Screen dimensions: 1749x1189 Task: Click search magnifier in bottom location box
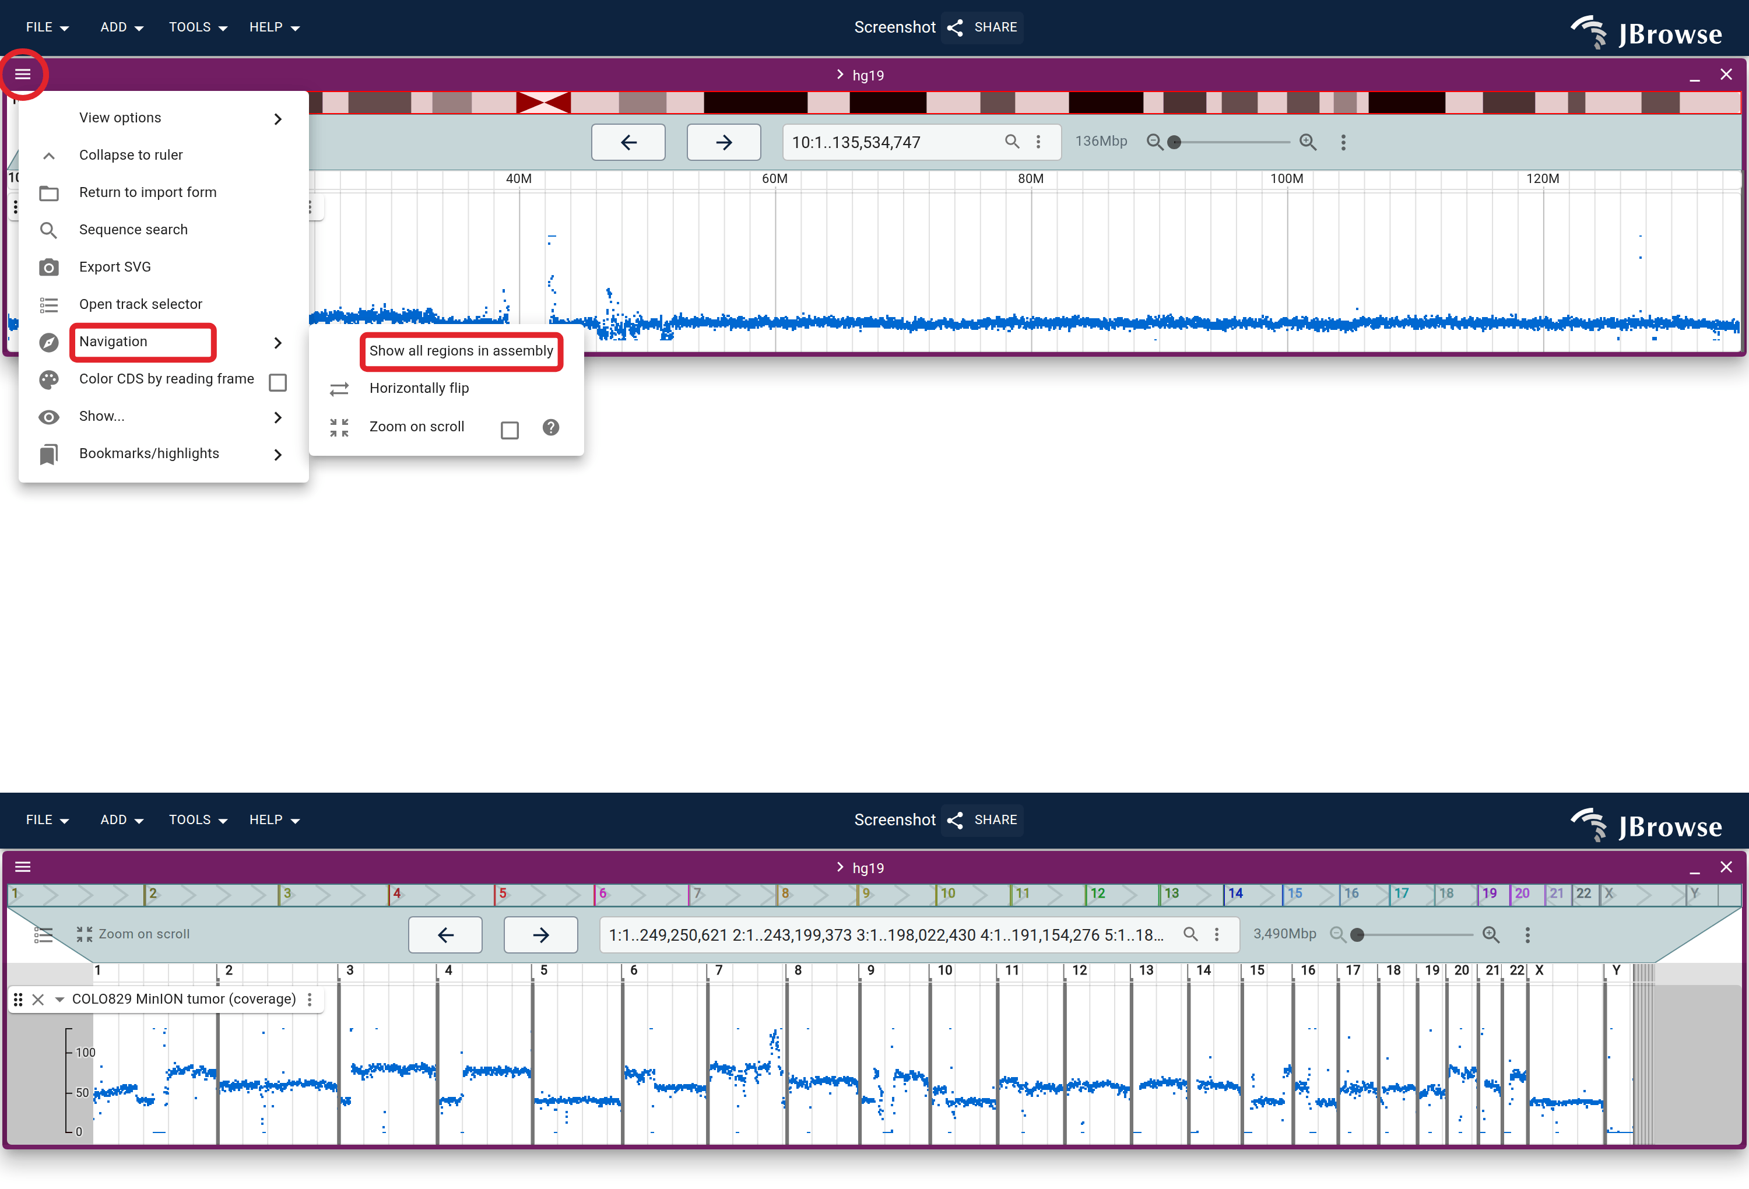point(1190,934)
